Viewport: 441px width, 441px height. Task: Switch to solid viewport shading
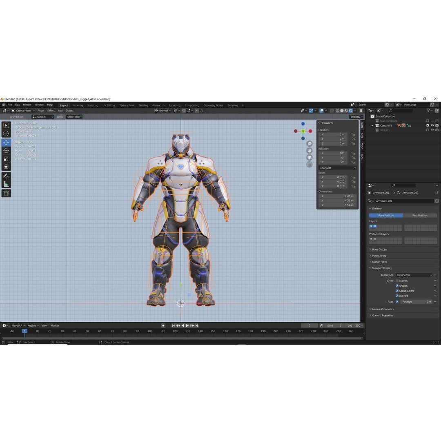(342, 111)
